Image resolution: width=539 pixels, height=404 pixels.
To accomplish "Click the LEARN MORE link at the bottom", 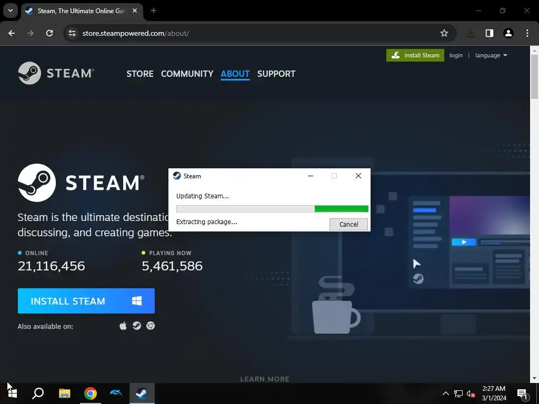I will click(265, 379).
